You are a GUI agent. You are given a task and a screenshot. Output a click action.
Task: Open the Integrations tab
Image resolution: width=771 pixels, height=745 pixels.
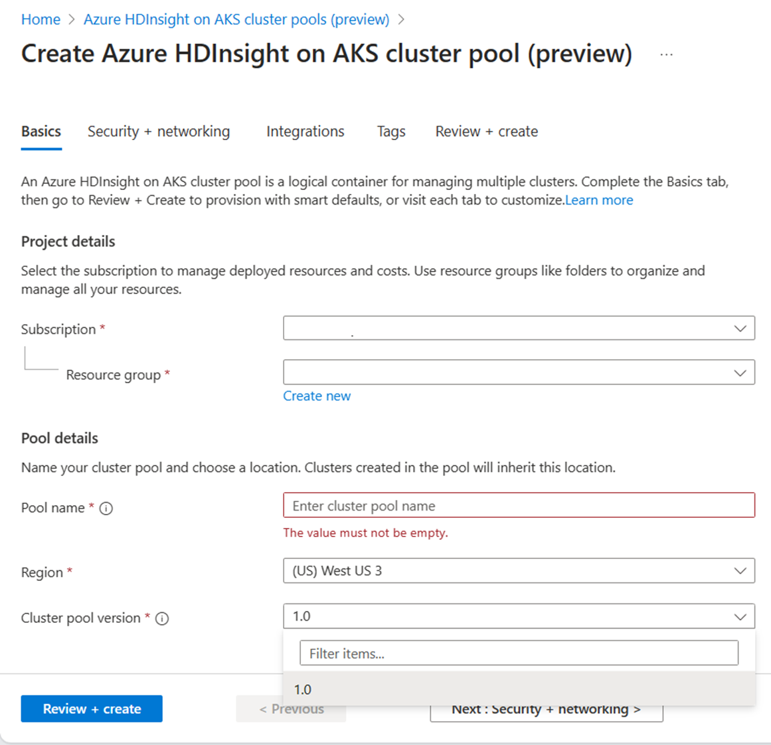pos(305,131)
